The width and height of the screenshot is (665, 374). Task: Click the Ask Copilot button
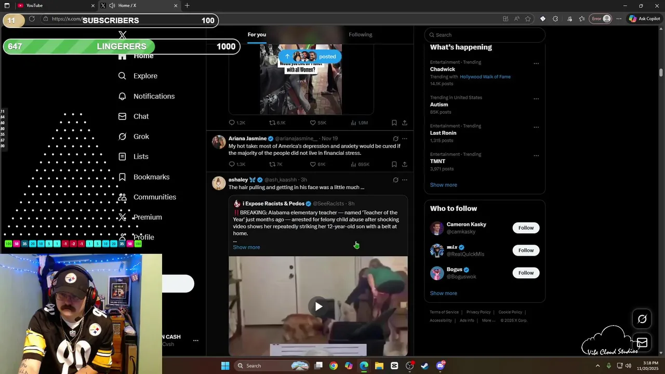tap(644, 19)
